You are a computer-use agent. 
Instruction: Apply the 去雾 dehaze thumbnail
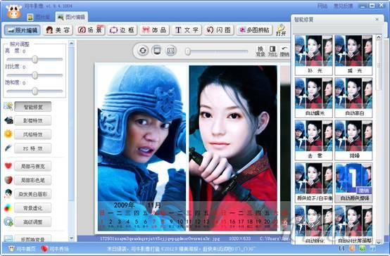[314, 140]
